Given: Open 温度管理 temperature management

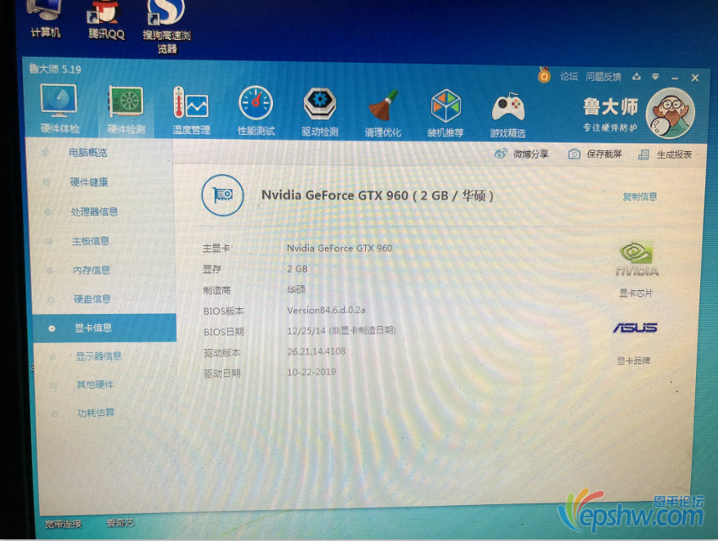Looking at the screenshot, I should [x=191, y=111].
